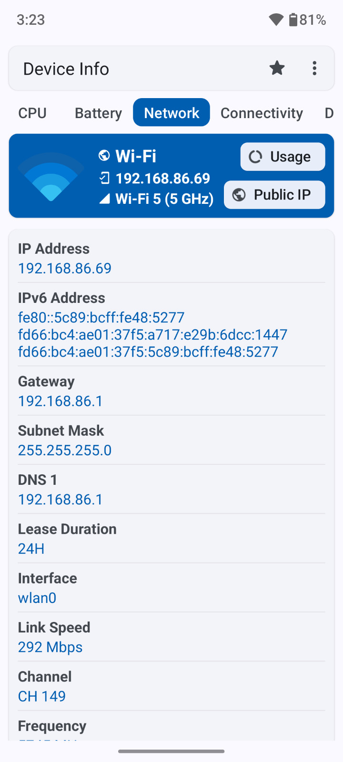
Task: Open the three-dot overflow menu
Action: click(x=314, y=69)
